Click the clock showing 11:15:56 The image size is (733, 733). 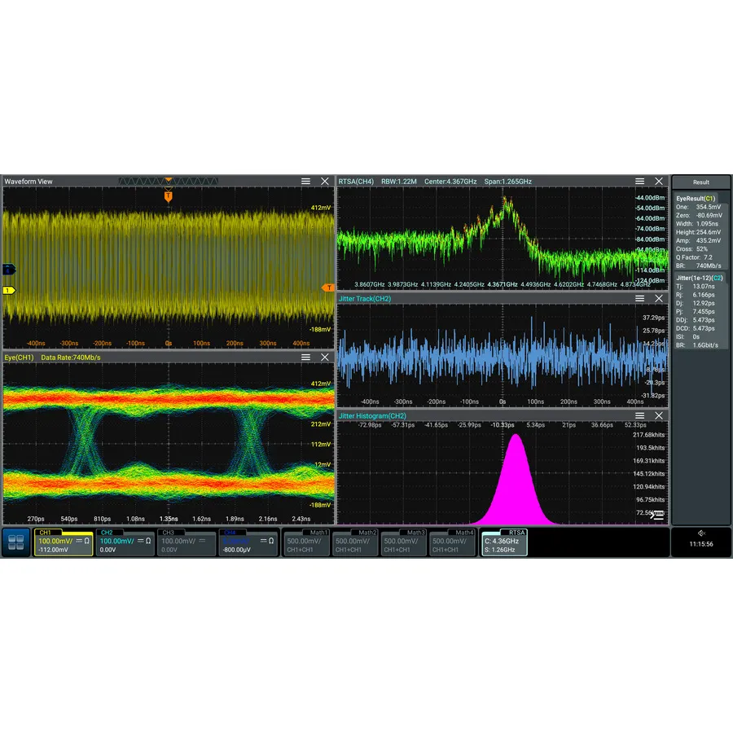[x=701, y=544]
